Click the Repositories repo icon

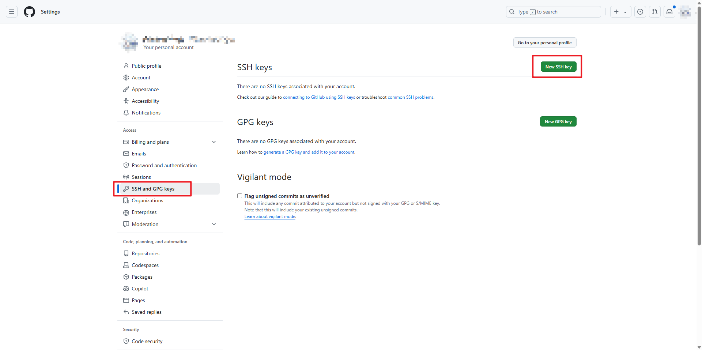tap(126, 253)
